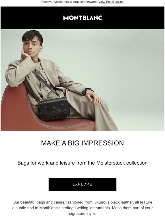Click the Montblanc logo in header
This screenshot has height=220, width=165.
coord(82,18)
